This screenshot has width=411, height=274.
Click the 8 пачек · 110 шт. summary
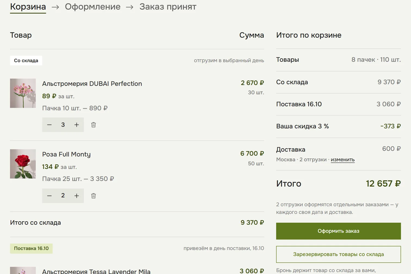(376, 60)
